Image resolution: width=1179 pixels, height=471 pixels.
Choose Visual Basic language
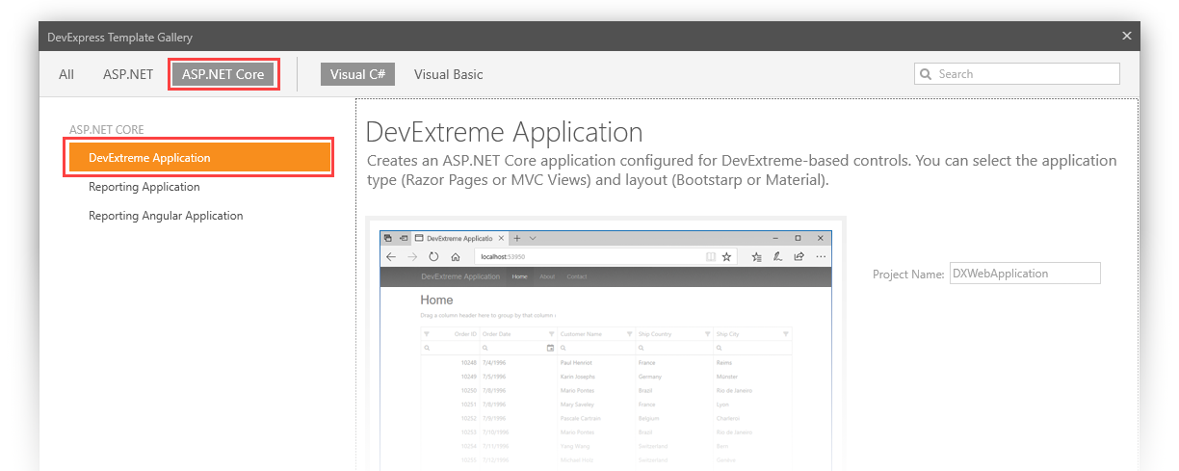click(x=449, y=74)
